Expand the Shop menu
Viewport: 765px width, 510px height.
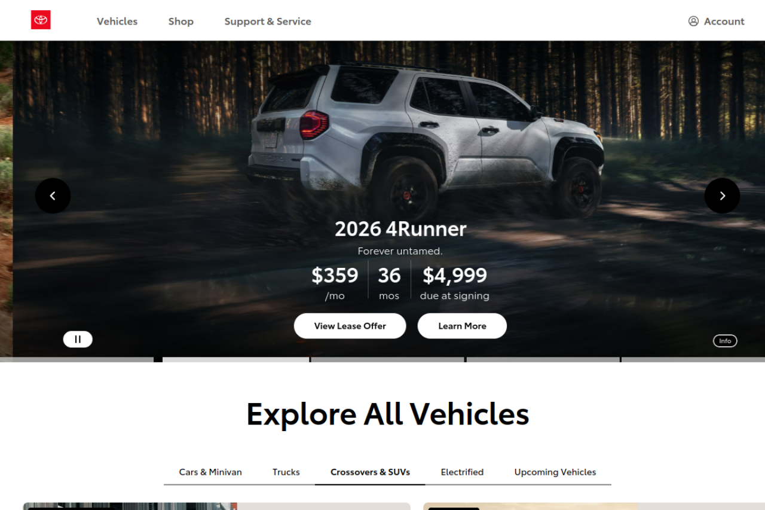click(x=181, y=21)
